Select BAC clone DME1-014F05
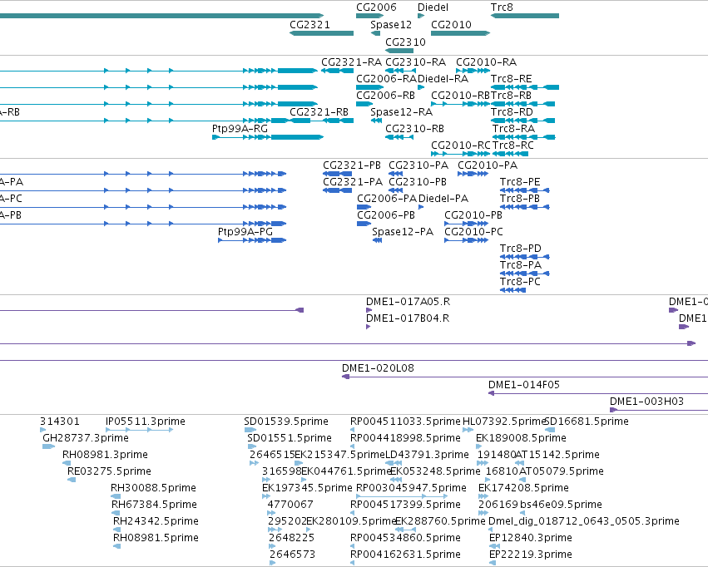708x567 pixels. click(x=598, y=394)
